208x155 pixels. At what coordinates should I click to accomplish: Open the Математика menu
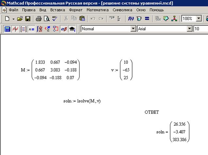pyautogui.click(x=97, y=10)
